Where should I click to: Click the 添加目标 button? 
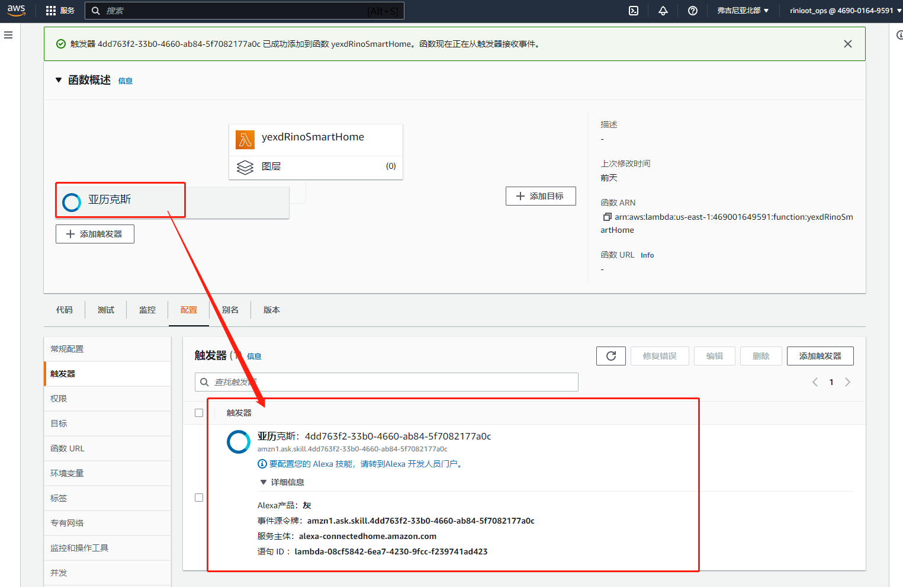pos(541,196)
